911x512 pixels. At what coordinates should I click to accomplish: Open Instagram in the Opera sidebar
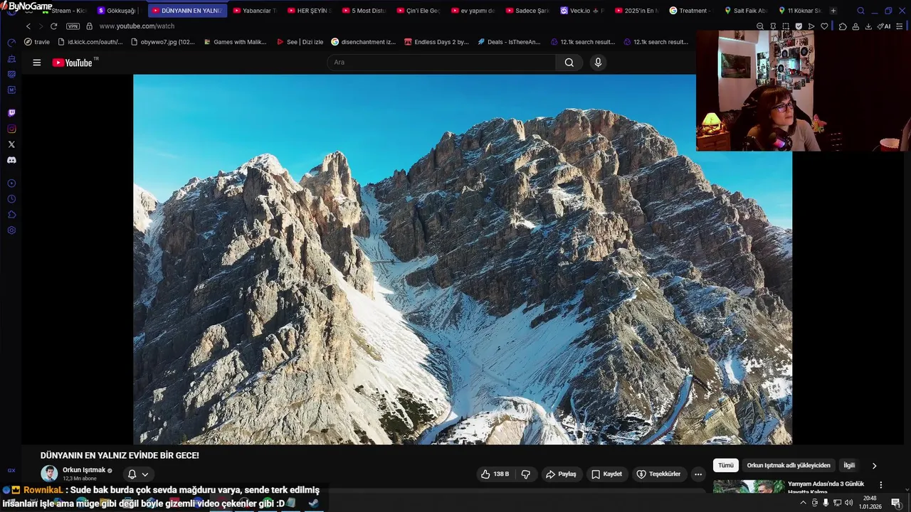[x=11, y=129]
